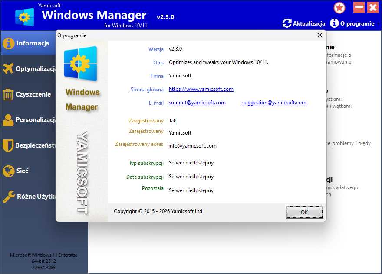The width and height of the screenshot is (382, 274).
Task: Close the Windows Manager main window
Action: coord(373,7)
